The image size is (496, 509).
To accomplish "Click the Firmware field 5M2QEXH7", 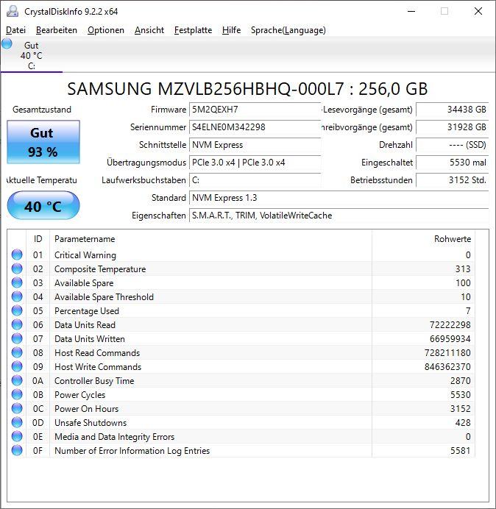I will point(255,110).
